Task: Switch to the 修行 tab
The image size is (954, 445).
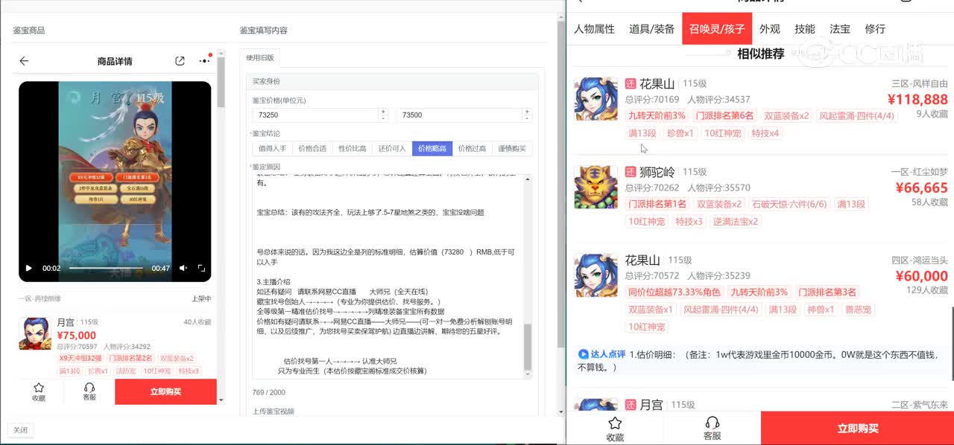Action: 875,29
